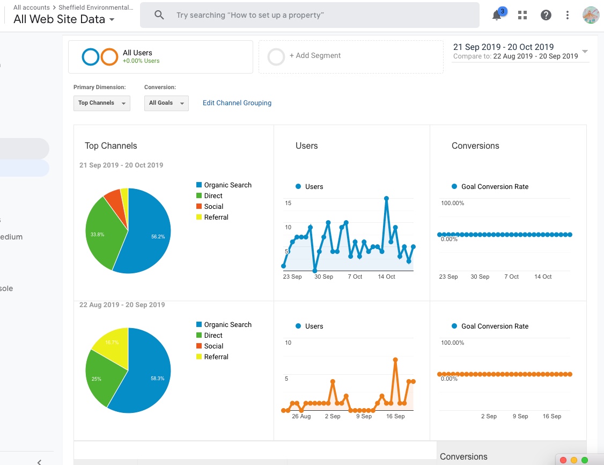Open the All Web Site Data view selector
Viewport: 604px width, 465px height.
tap(63, 19)
